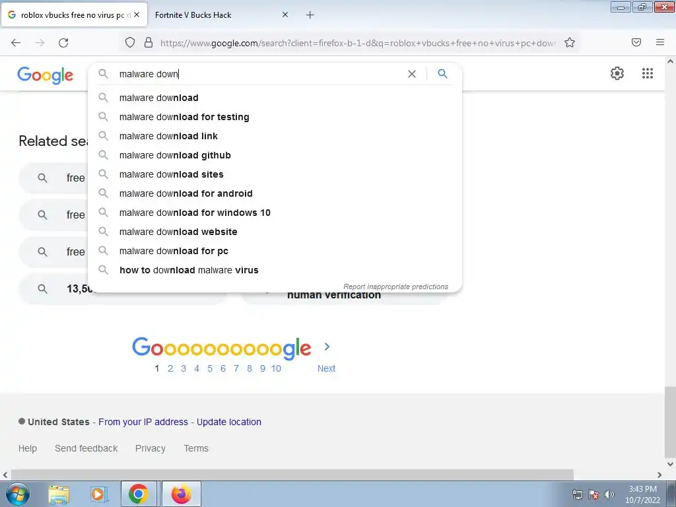Open Windows Explorer from taskbar

[x=59, y=494]
